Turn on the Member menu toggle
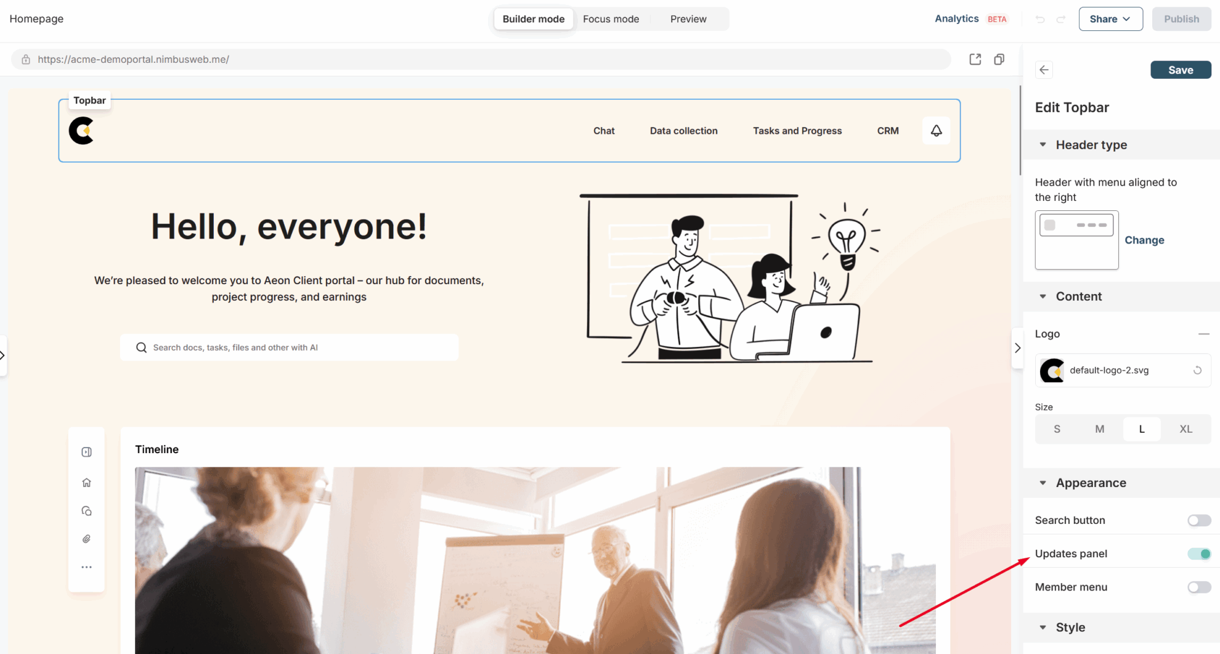The height and width of the screenshot is (654, 1220). click(1199, 587)
